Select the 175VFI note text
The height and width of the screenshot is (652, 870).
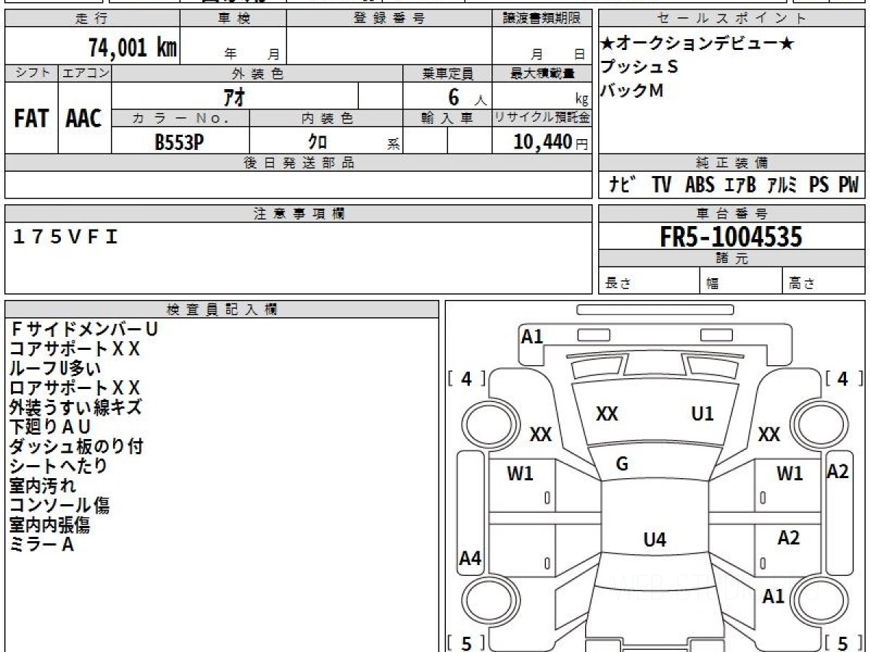[x=66, y=236]
